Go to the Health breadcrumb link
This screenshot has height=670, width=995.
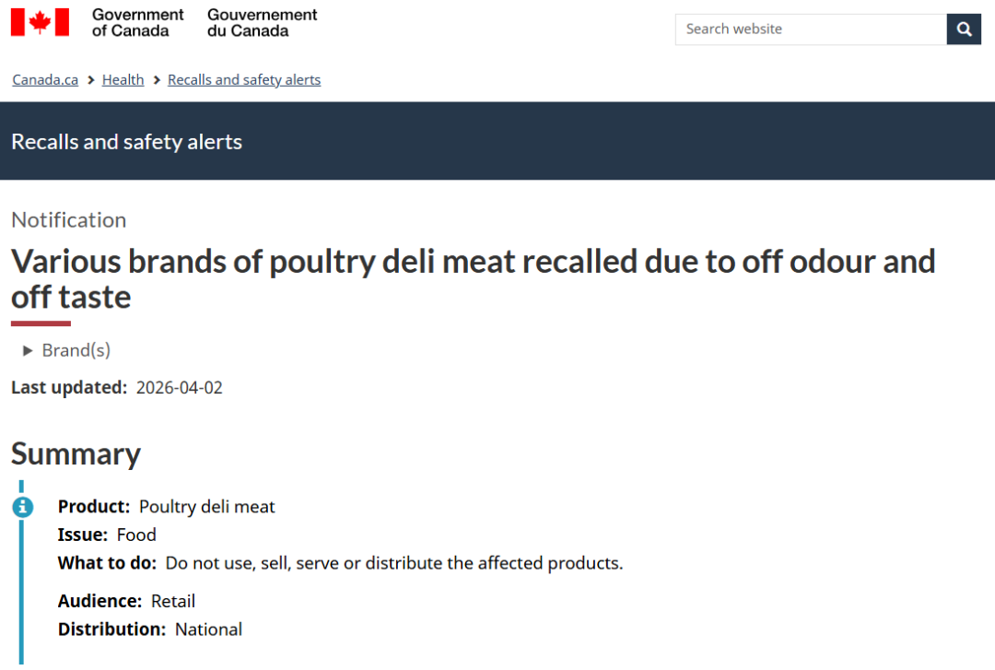point(123,80)
